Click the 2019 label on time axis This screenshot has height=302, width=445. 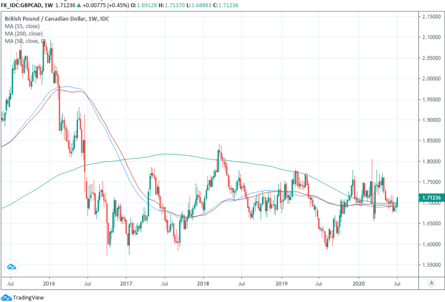281,283
